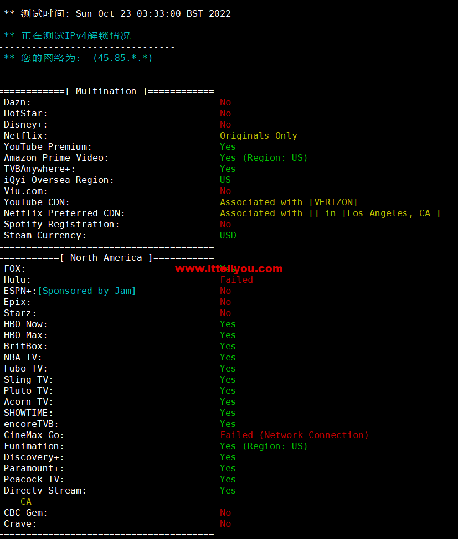458x539 pixels.
Task: Click the Hulu 'Failed' status
Action: pyautogui.click(x=236, y=280)
